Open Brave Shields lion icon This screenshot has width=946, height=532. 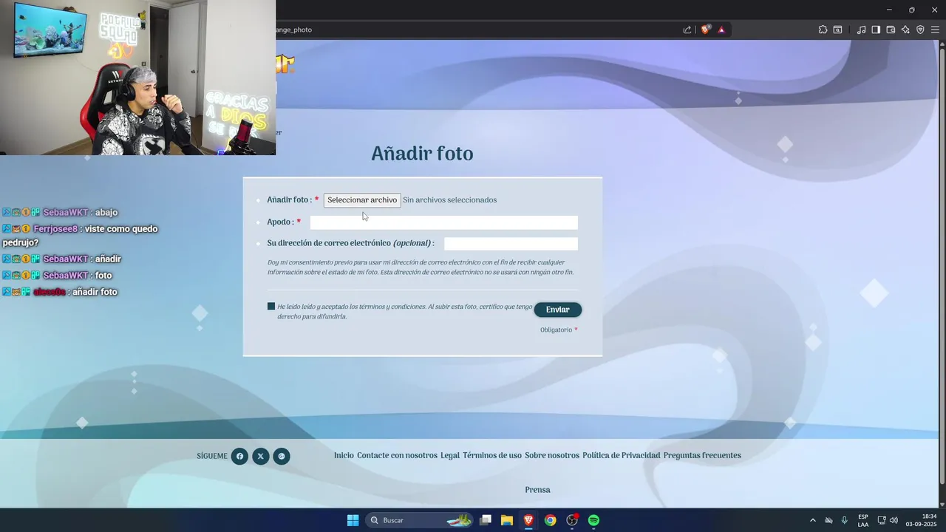coord(706,30)
